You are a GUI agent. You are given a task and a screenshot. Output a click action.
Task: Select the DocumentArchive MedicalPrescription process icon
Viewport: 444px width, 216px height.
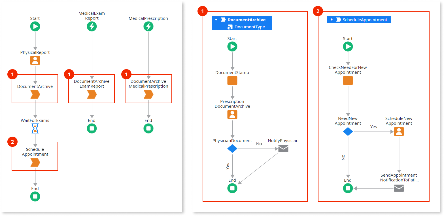click(148, 95)
